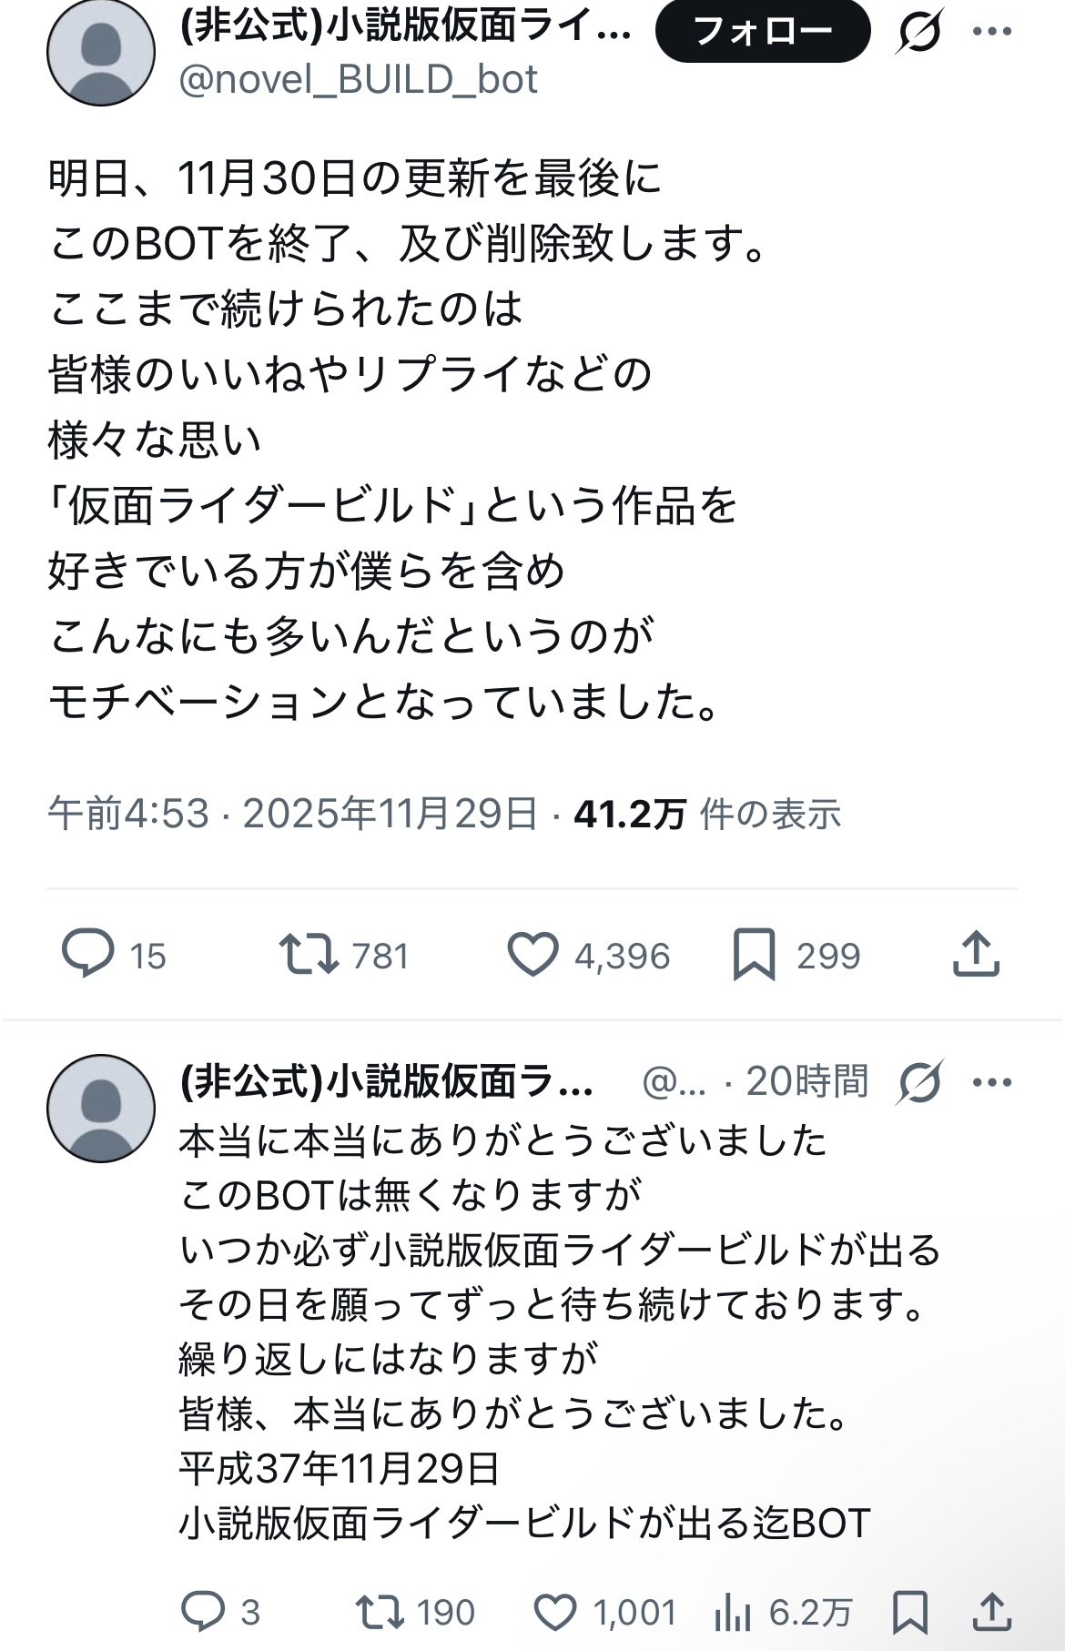This screenshot has width=1065, height=1651.
Task: Share the main post
Action: tap(976, 954)
